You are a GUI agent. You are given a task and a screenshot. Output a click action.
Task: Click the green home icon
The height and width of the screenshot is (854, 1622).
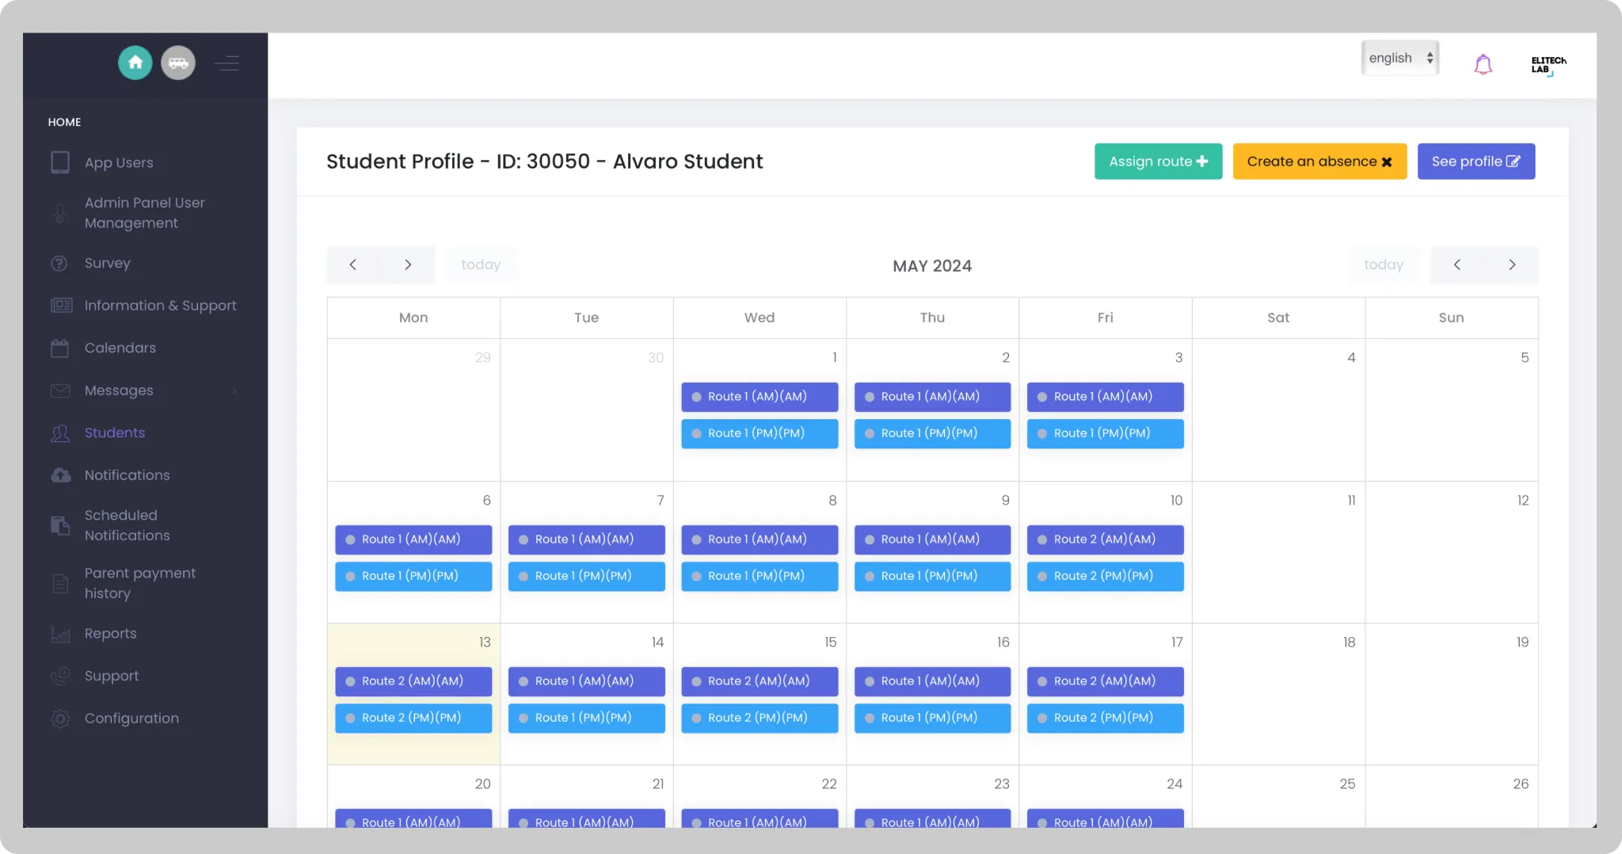click(135, 63)
